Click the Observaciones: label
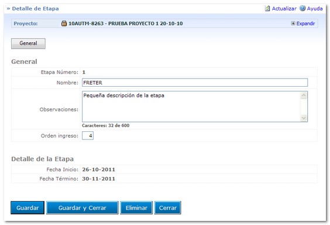This screenshot has height=225, width=330. click(x=59, y=110)
